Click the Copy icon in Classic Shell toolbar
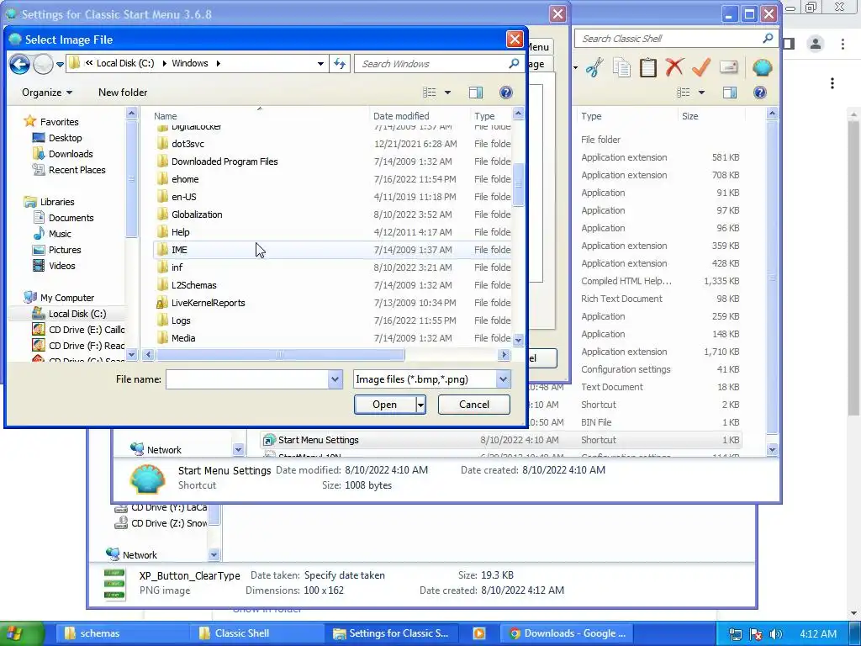The height and width of the screenshot is (646, 861). 621,67
